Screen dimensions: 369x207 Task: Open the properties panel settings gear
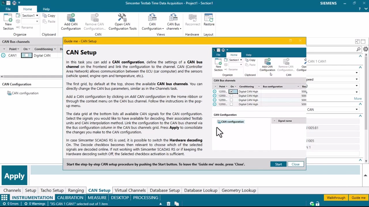click(366, 49)
